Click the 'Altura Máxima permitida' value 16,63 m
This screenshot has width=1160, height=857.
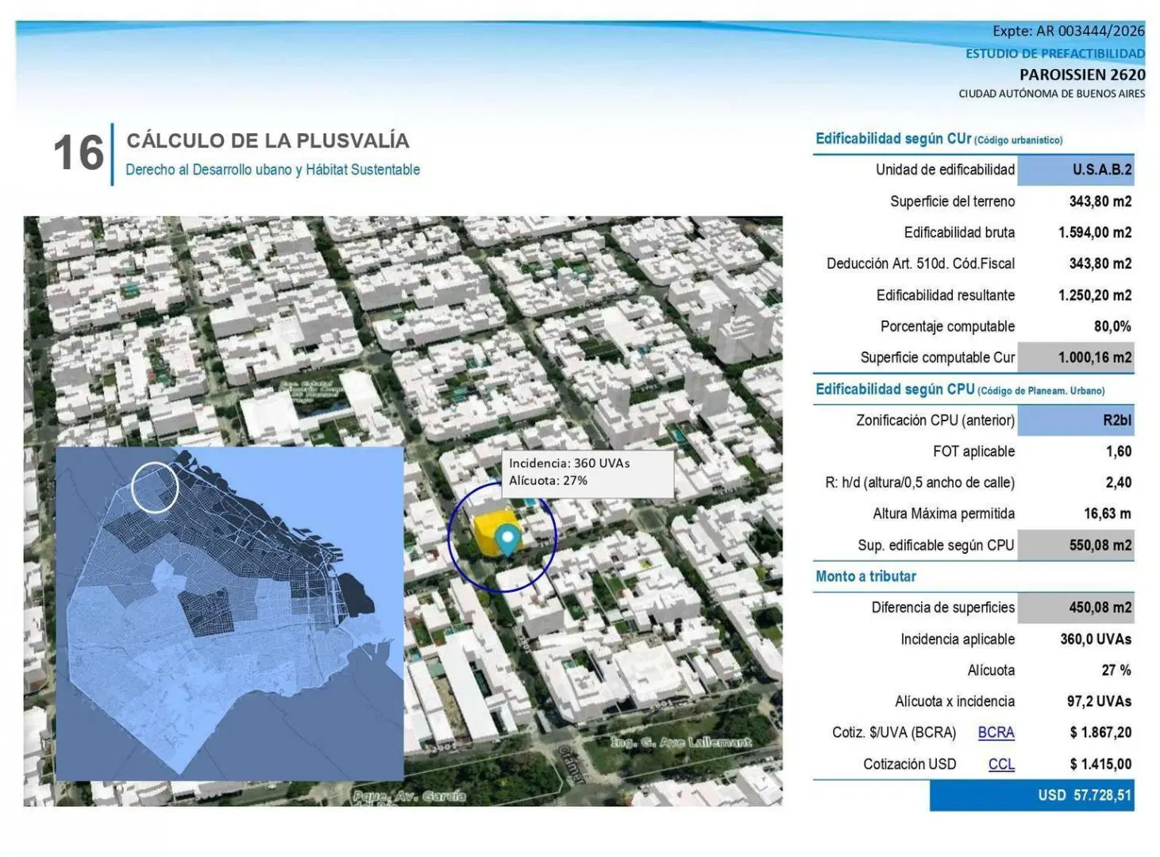point(1108,513)
